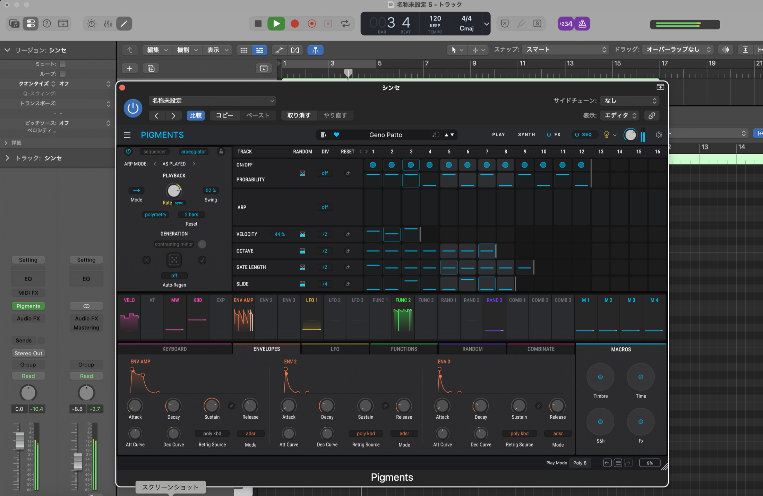Switch to the LFO tab in Pigments

pyautogui.click(x=335, y=349)
